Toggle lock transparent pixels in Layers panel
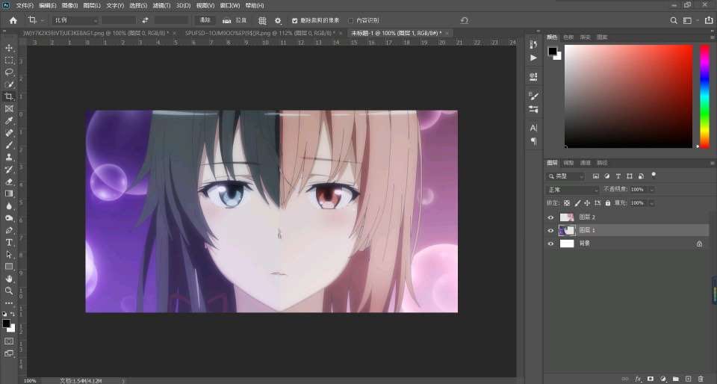Screen dimensions: 717x384 tap(567, 203)
